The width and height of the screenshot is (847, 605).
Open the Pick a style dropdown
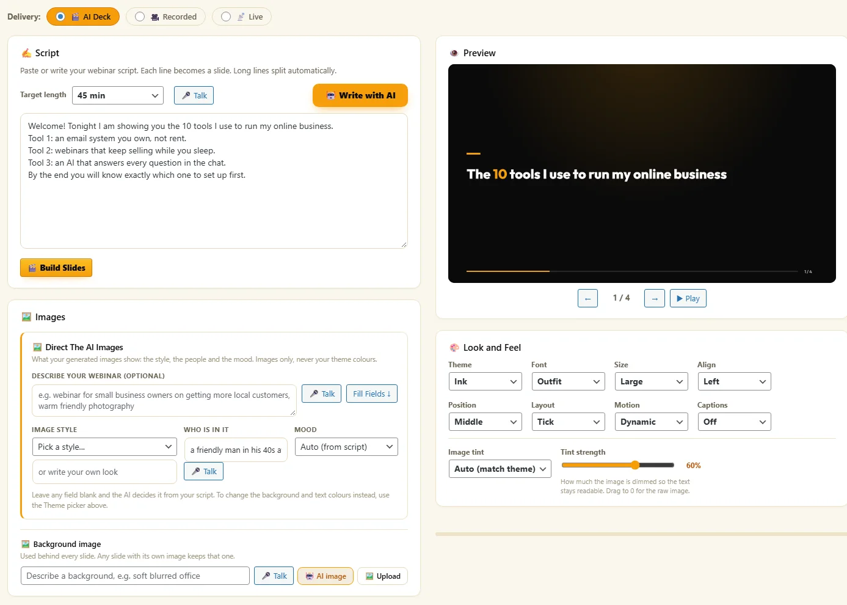pos(104,447)
